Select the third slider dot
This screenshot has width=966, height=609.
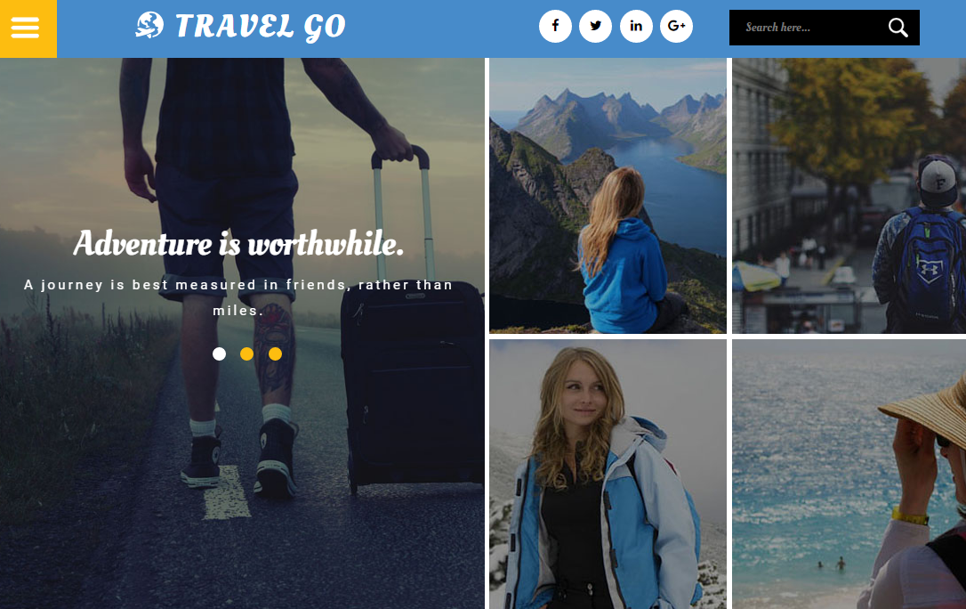(x=275, y=353)
